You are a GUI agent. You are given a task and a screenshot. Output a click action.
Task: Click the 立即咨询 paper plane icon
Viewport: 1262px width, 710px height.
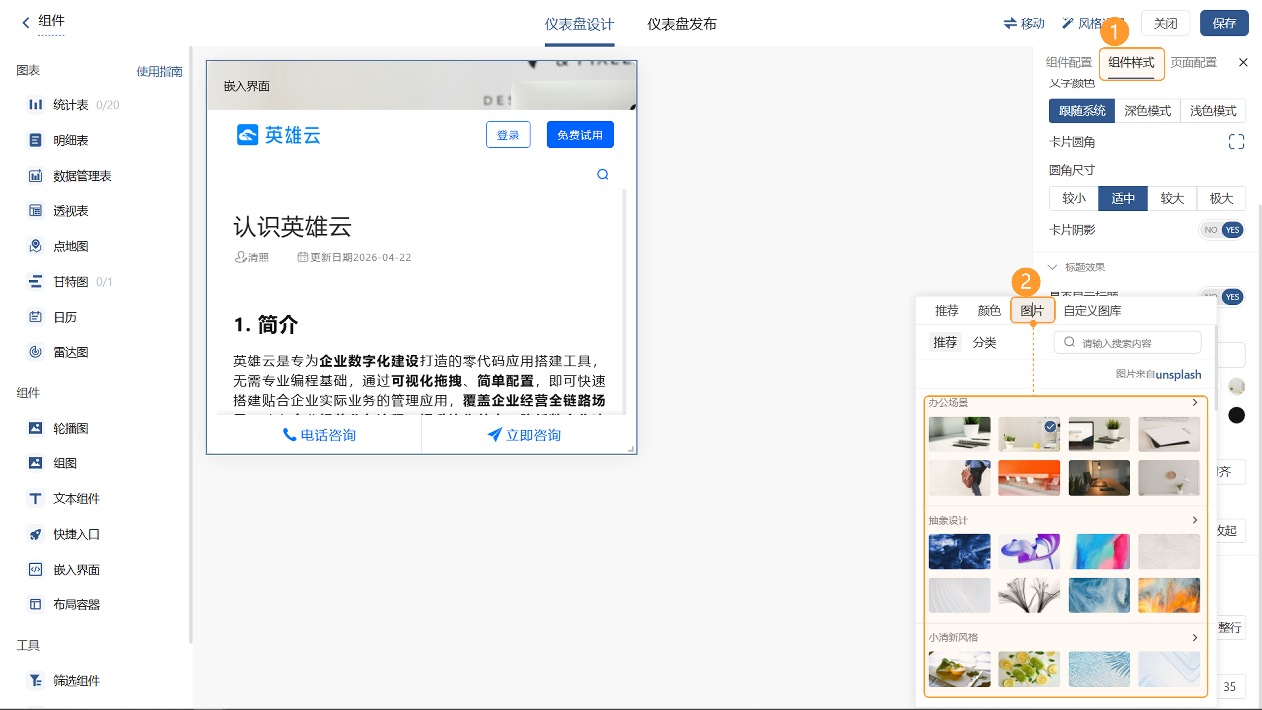(494, 435)
